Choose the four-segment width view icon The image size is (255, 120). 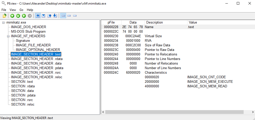pos(63,16)
